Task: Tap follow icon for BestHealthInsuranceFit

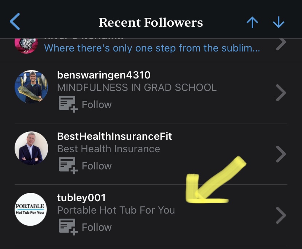Action: click(x=68, y=166)
